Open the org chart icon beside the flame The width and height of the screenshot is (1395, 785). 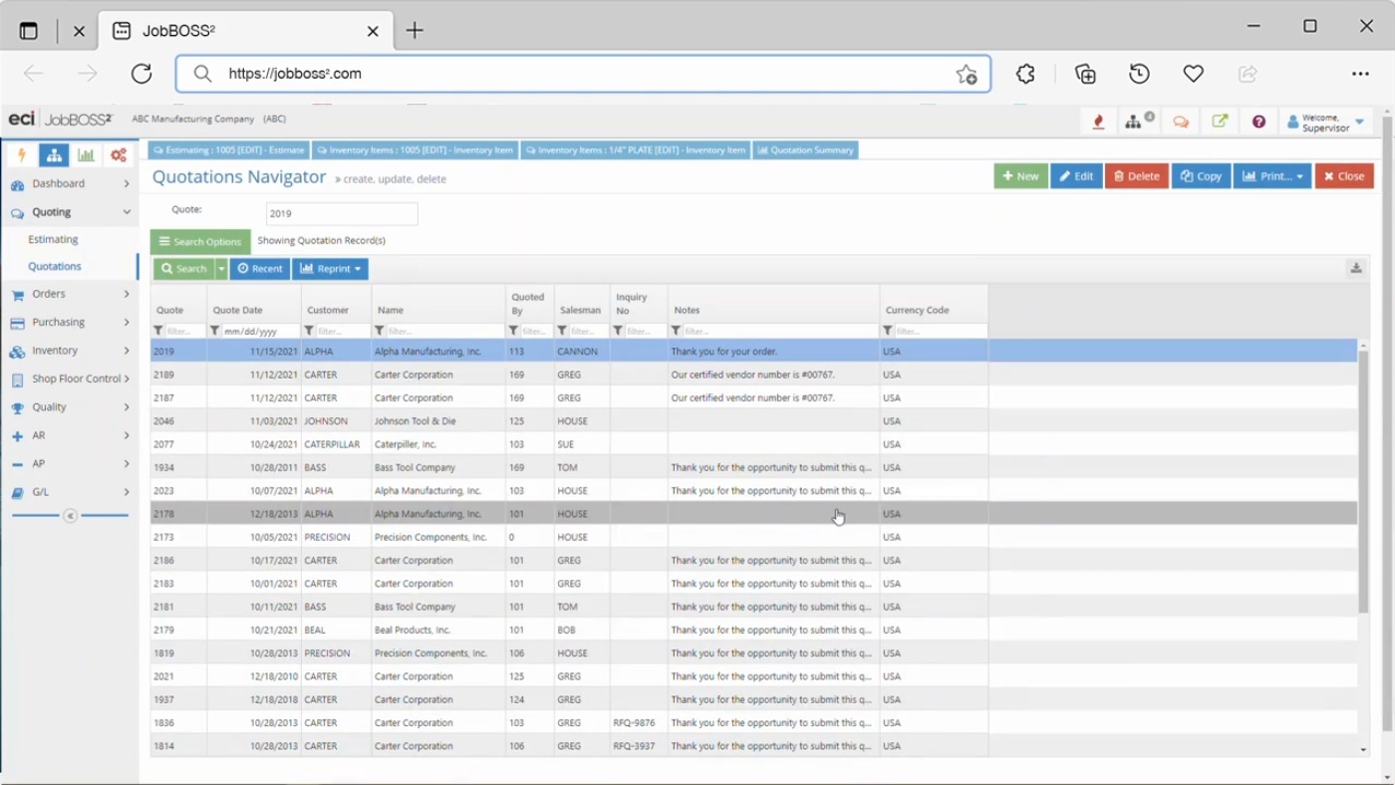coord(1134,122)
